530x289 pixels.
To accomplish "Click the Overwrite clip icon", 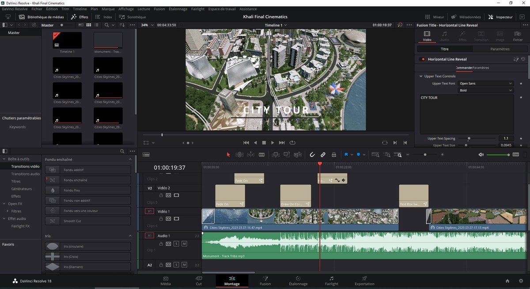I will 287,155.
